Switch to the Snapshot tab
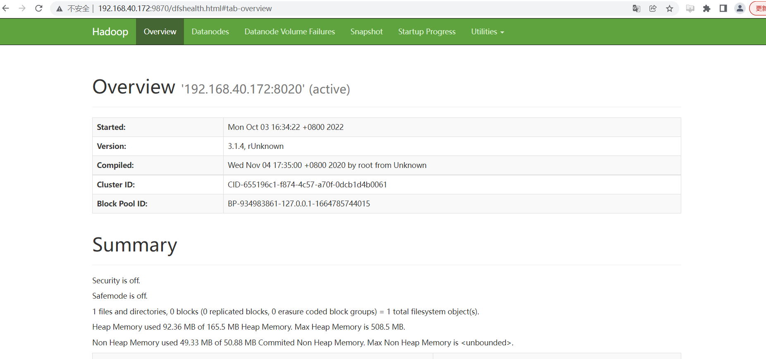The width and height of the screenshot is (766, 359). (x=367, y=32)
